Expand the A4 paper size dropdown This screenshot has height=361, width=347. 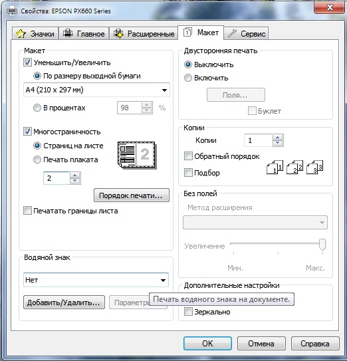(x=96, y=90)
